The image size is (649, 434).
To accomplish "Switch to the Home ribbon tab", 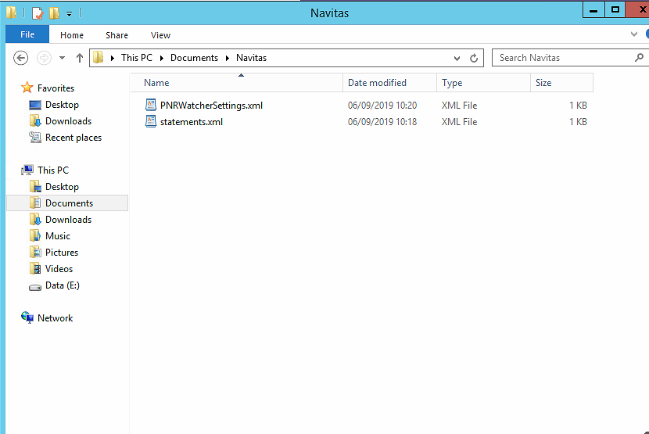I will pyautogui.click(x=72, y=35).
